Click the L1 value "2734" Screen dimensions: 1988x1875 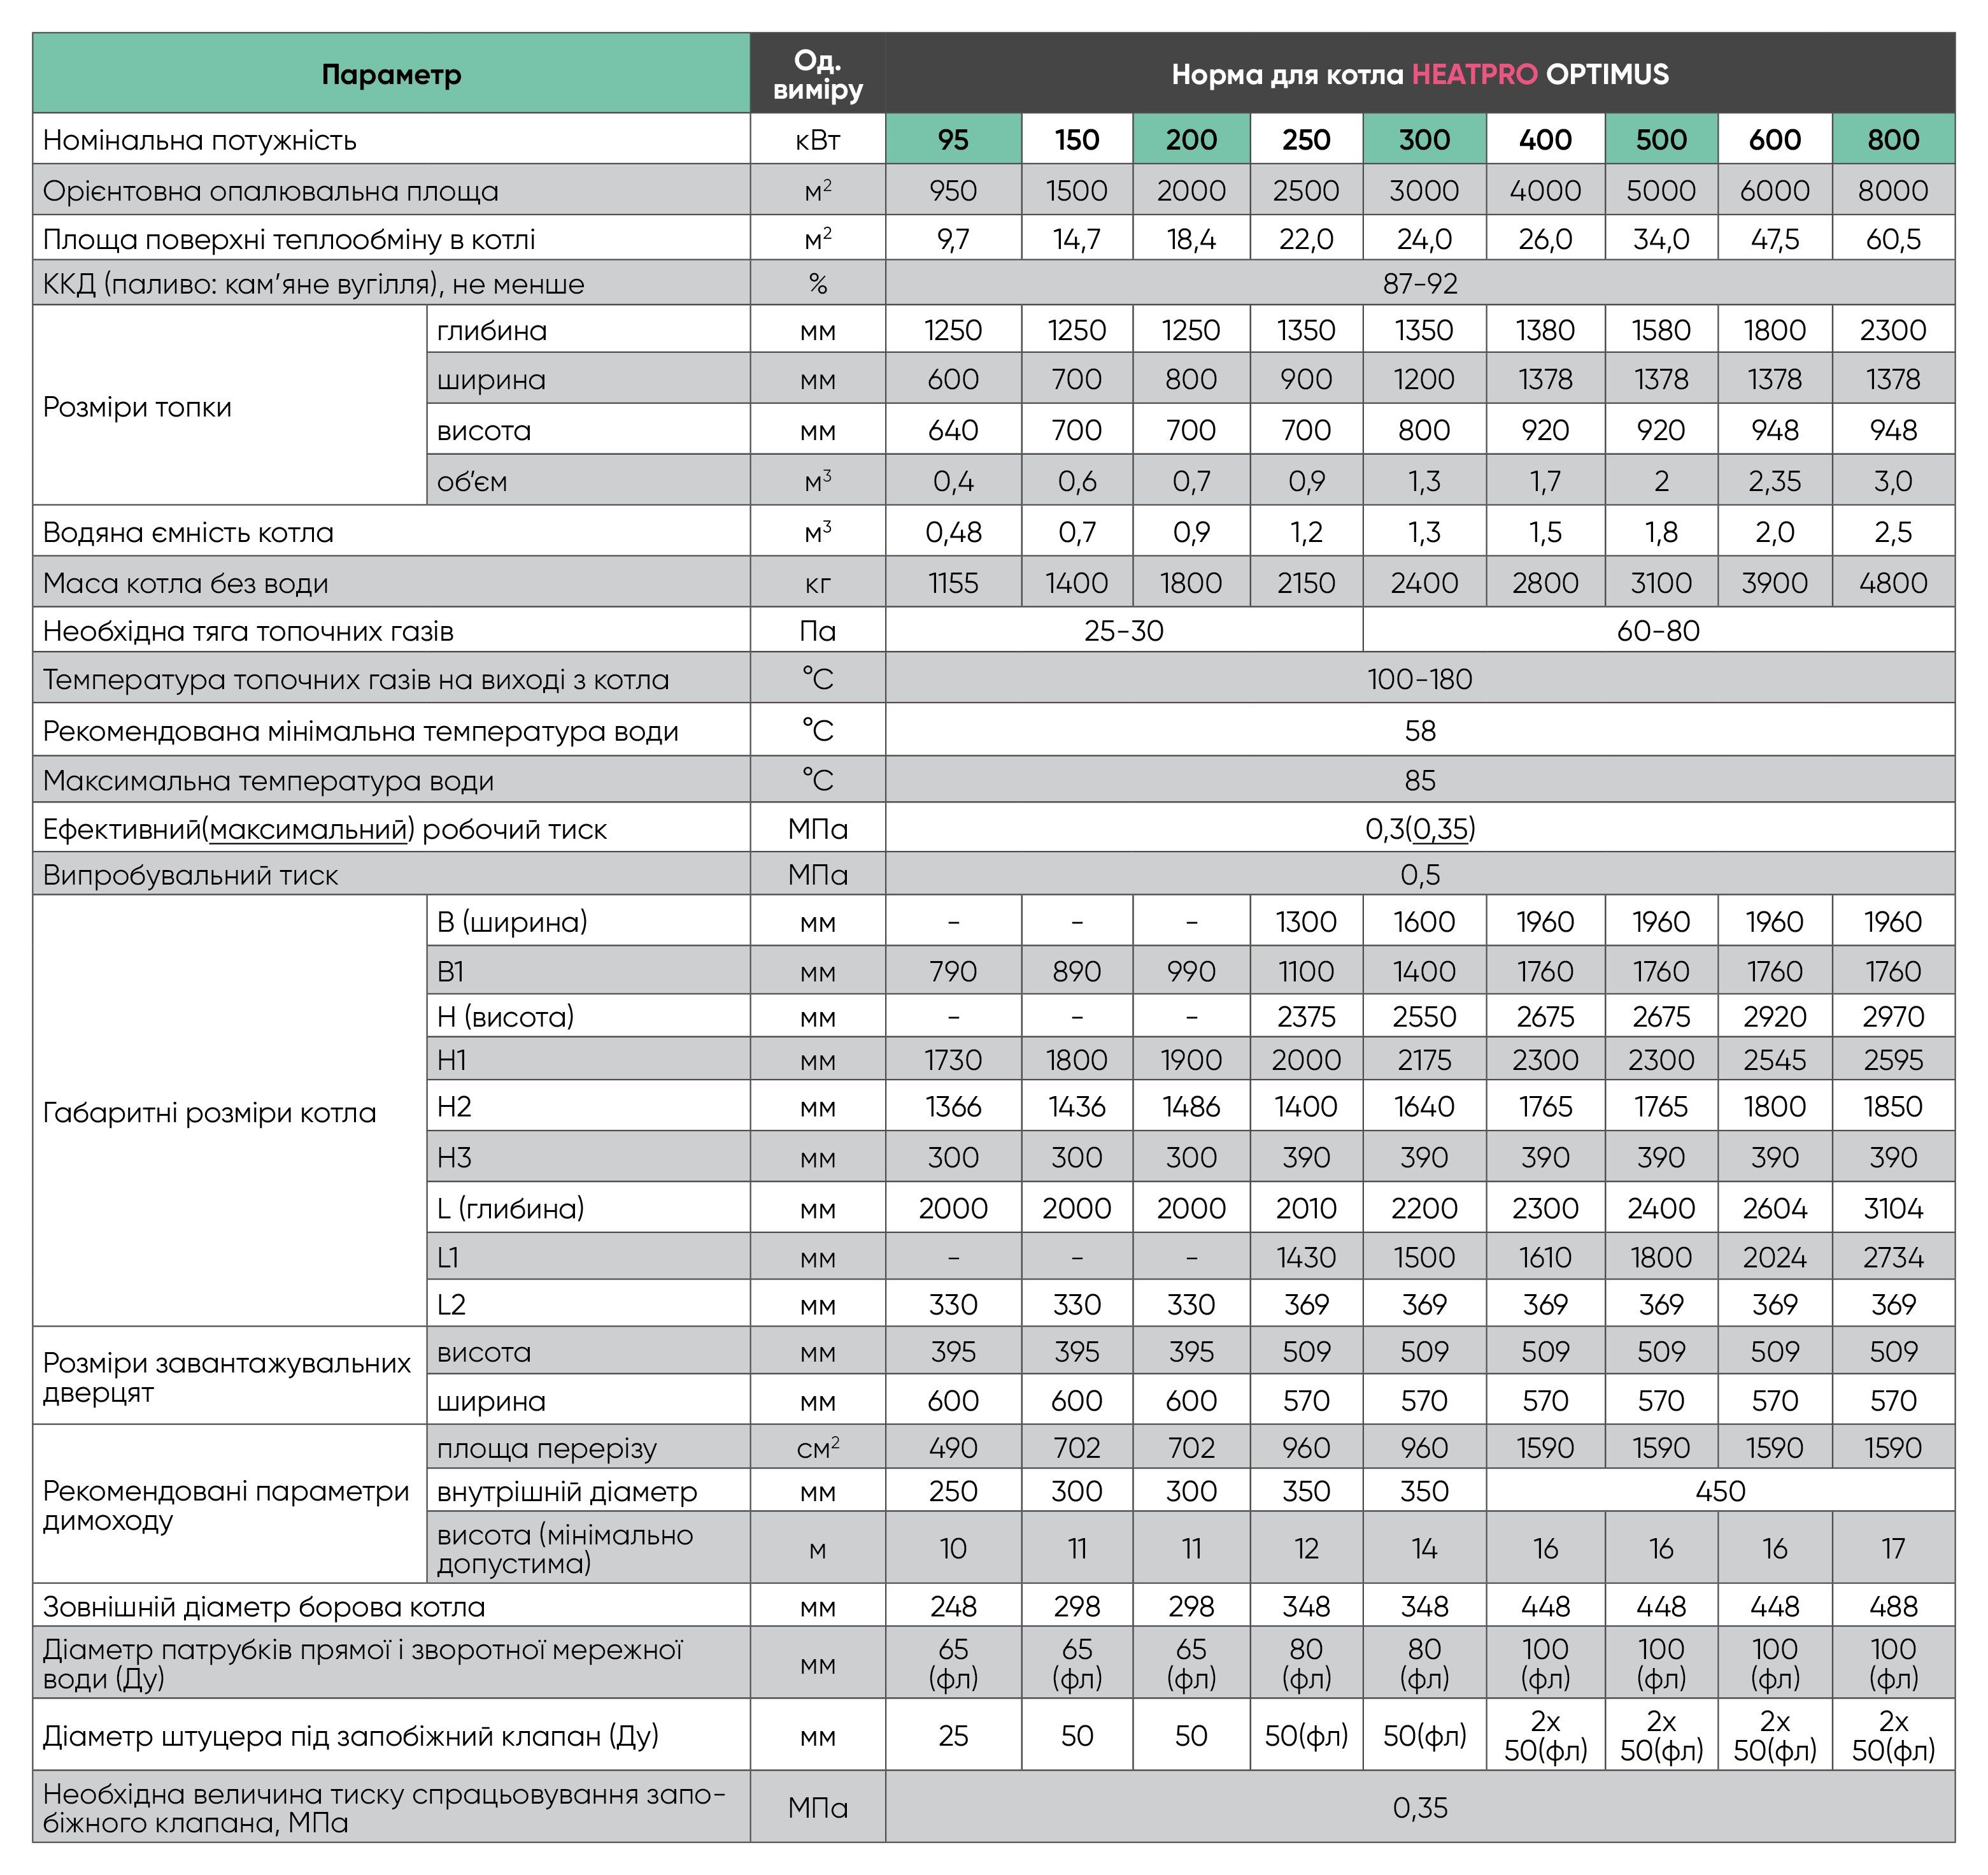click(1893, 1257)
